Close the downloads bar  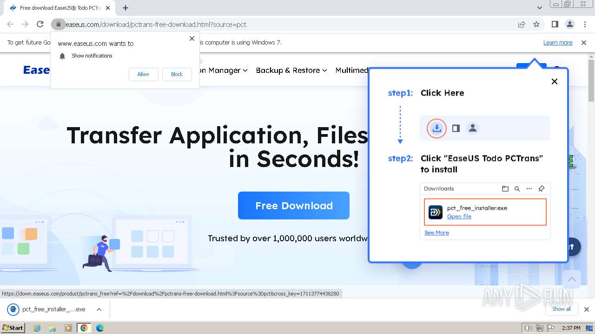click(x=586, y=309)
